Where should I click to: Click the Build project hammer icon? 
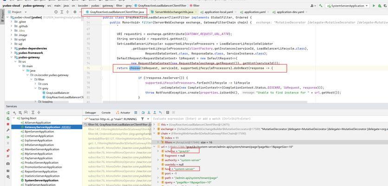(321, 6)
